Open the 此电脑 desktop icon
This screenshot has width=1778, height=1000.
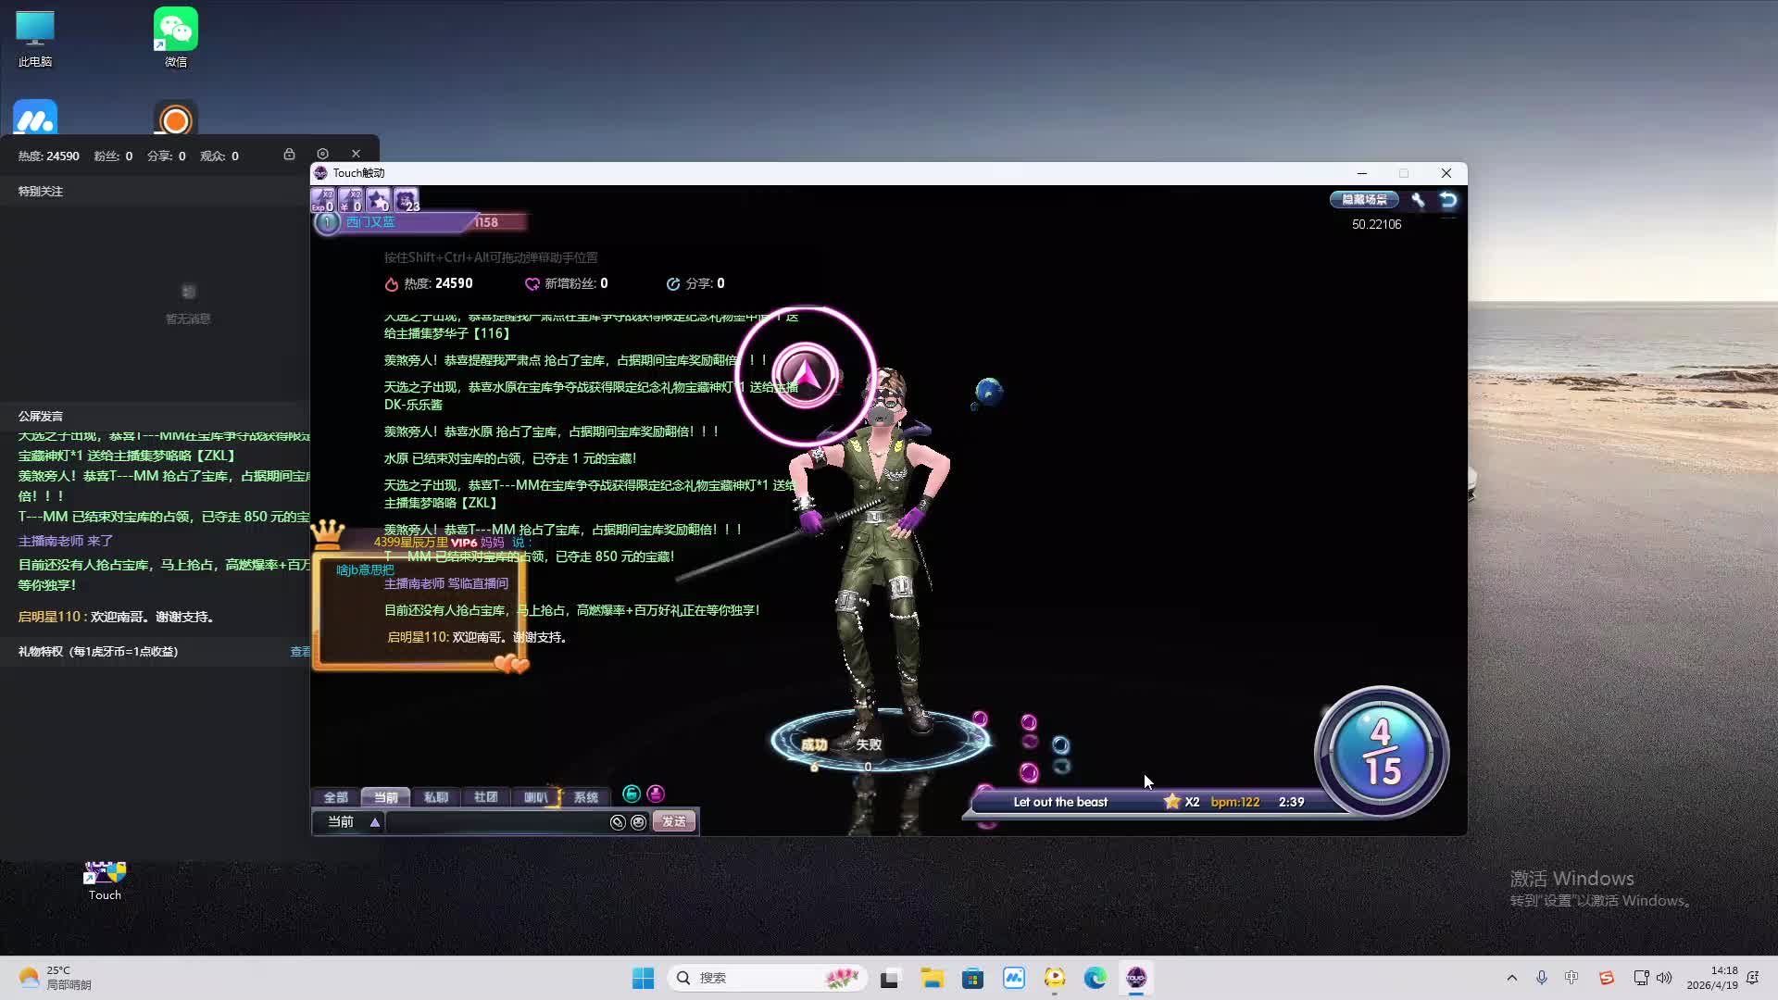[35, 39]
